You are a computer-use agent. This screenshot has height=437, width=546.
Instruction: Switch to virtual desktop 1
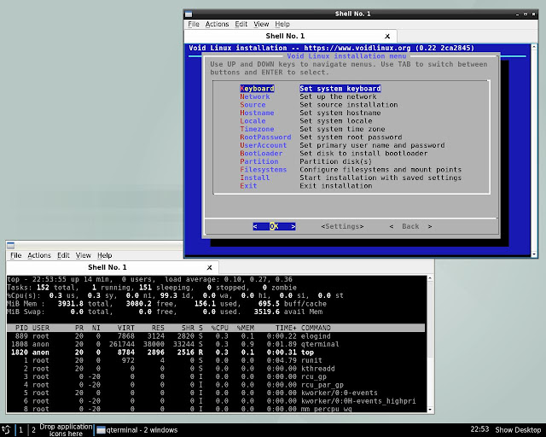coord(20,429)
